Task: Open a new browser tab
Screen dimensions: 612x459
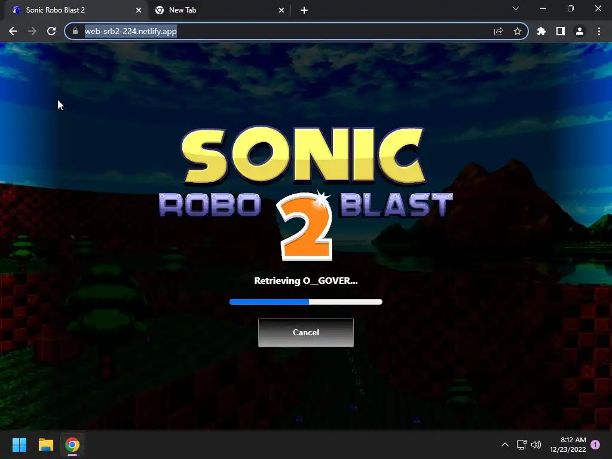Action: 304,10
